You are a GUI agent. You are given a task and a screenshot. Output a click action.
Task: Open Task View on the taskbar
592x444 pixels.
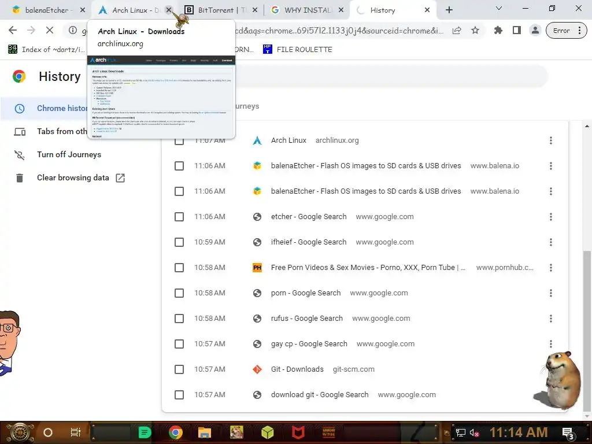[x=76, y=432]
